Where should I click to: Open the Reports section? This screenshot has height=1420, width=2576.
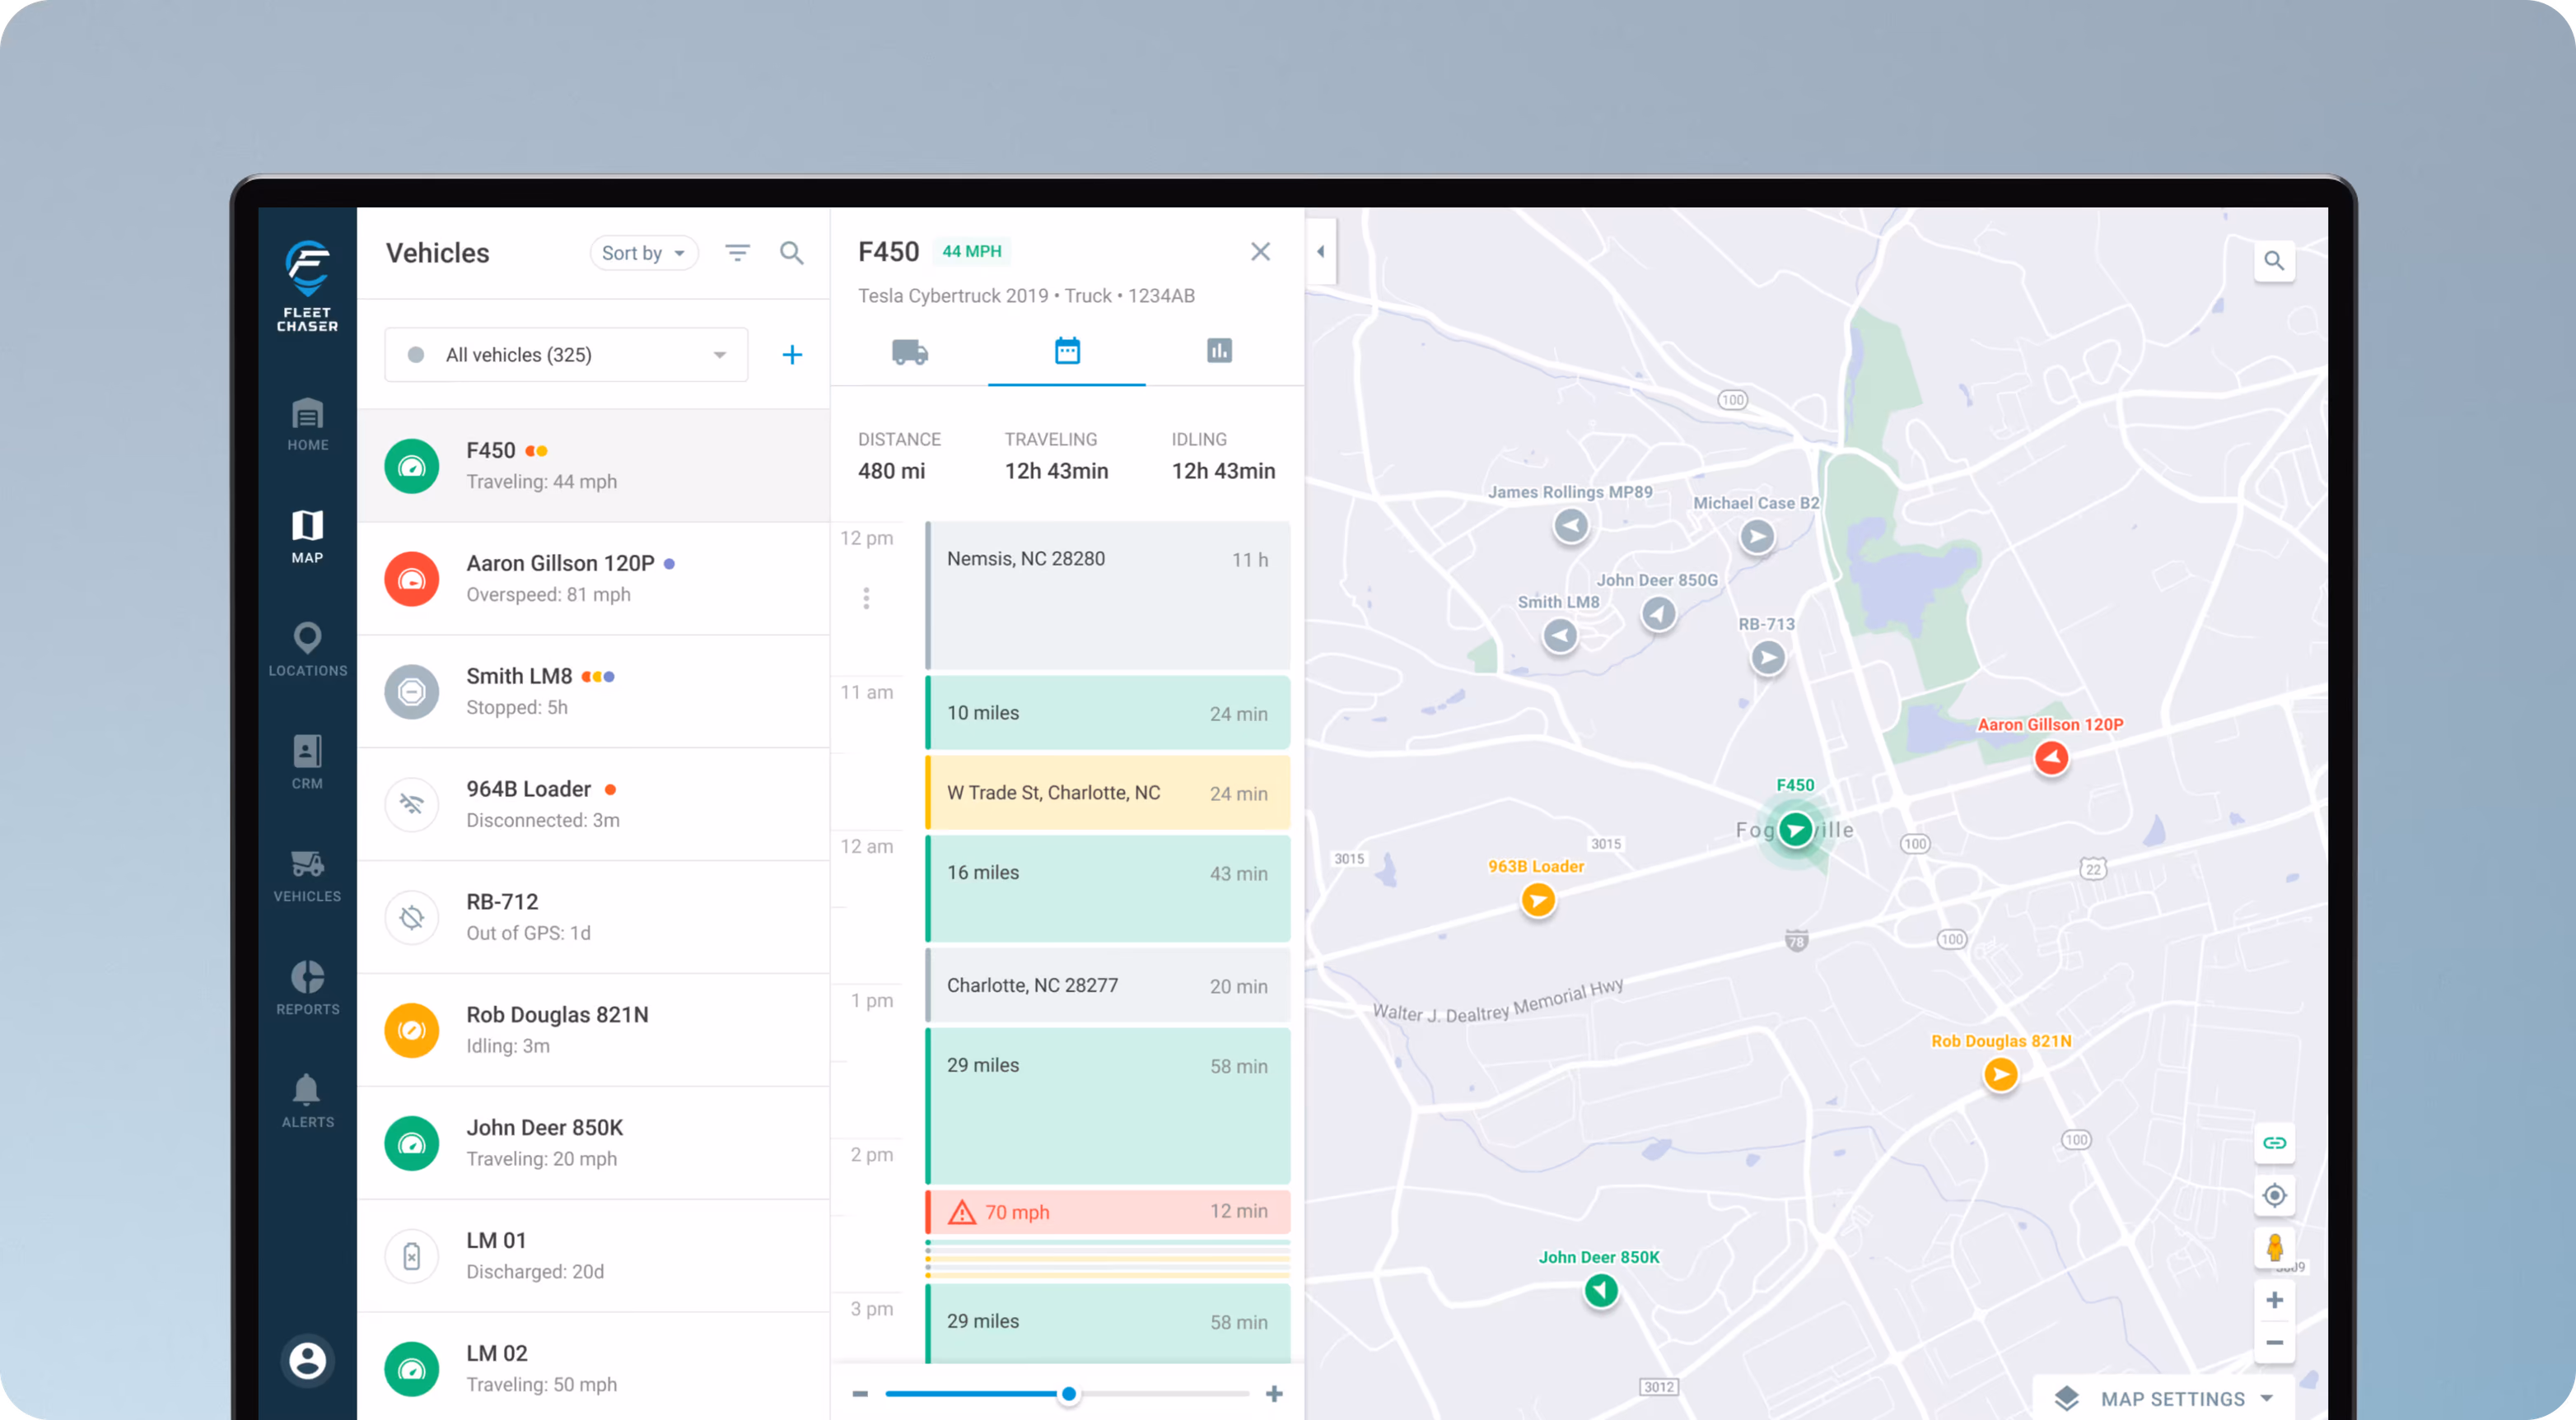pos(307,989)
